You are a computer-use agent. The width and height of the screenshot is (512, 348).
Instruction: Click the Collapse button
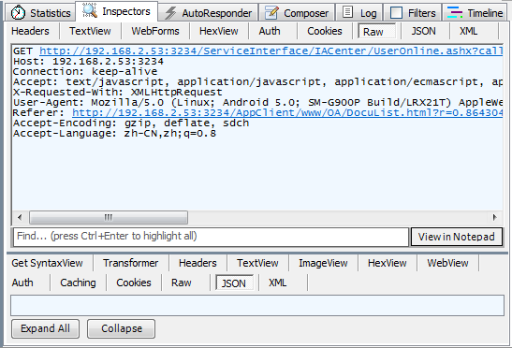(122, 328)
